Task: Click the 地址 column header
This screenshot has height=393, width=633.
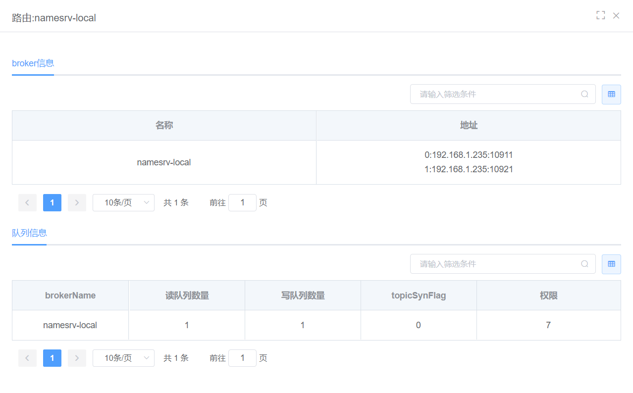Action: click(x=469, y=126)
